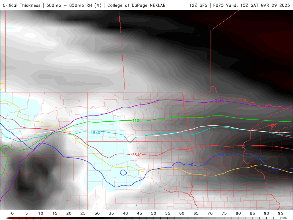Click the color scale value 40

[125, 213]
